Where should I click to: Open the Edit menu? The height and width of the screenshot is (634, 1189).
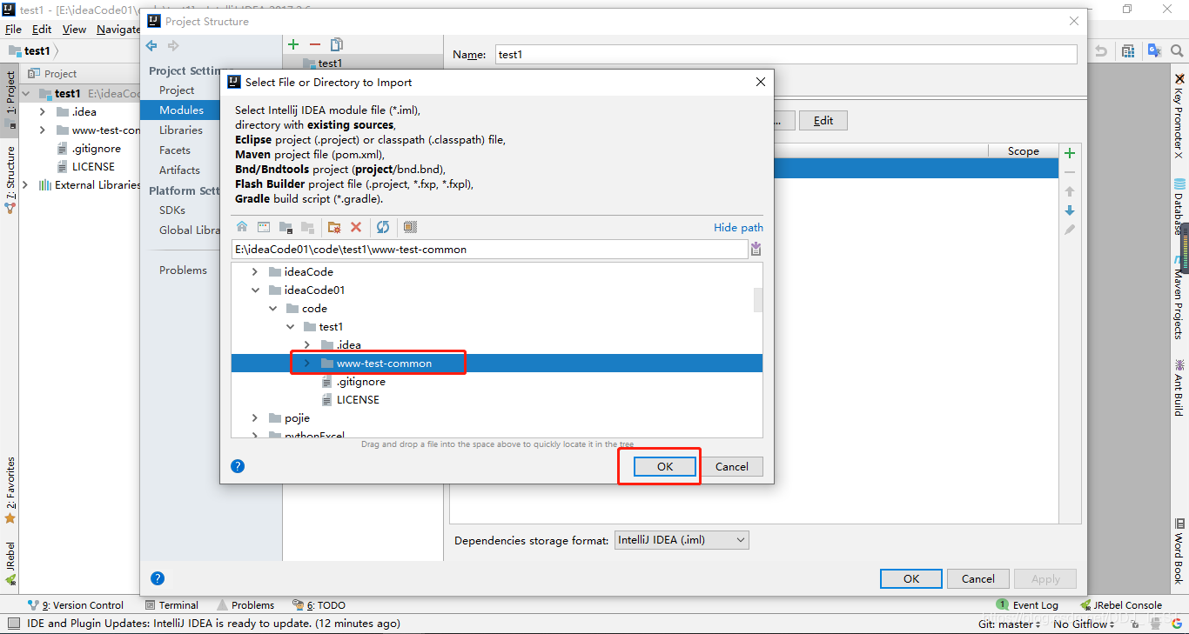pos(42,29)
